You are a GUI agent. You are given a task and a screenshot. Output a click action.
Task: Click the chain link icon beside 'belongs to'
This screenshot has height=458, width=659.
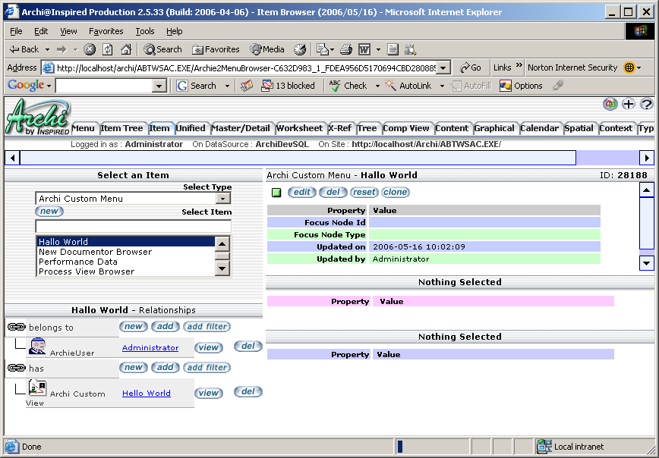coord(16,327)
